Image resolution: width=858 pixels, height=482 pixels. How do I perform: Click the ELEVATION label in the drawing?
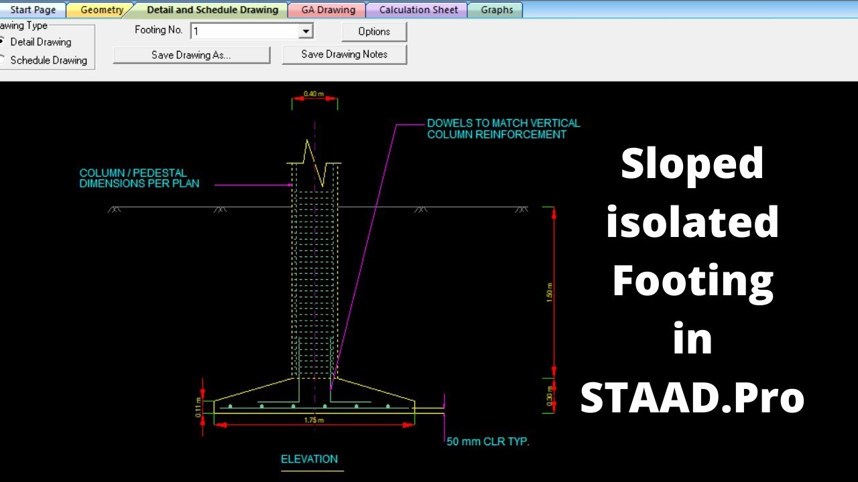pos(309,459)
